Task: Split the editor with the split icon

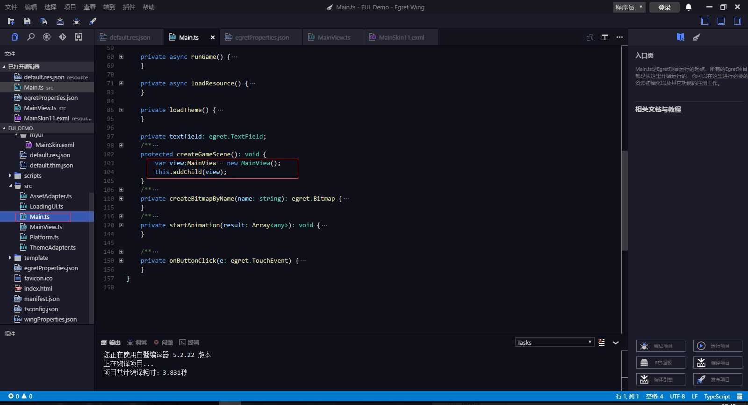Action: 605,37
